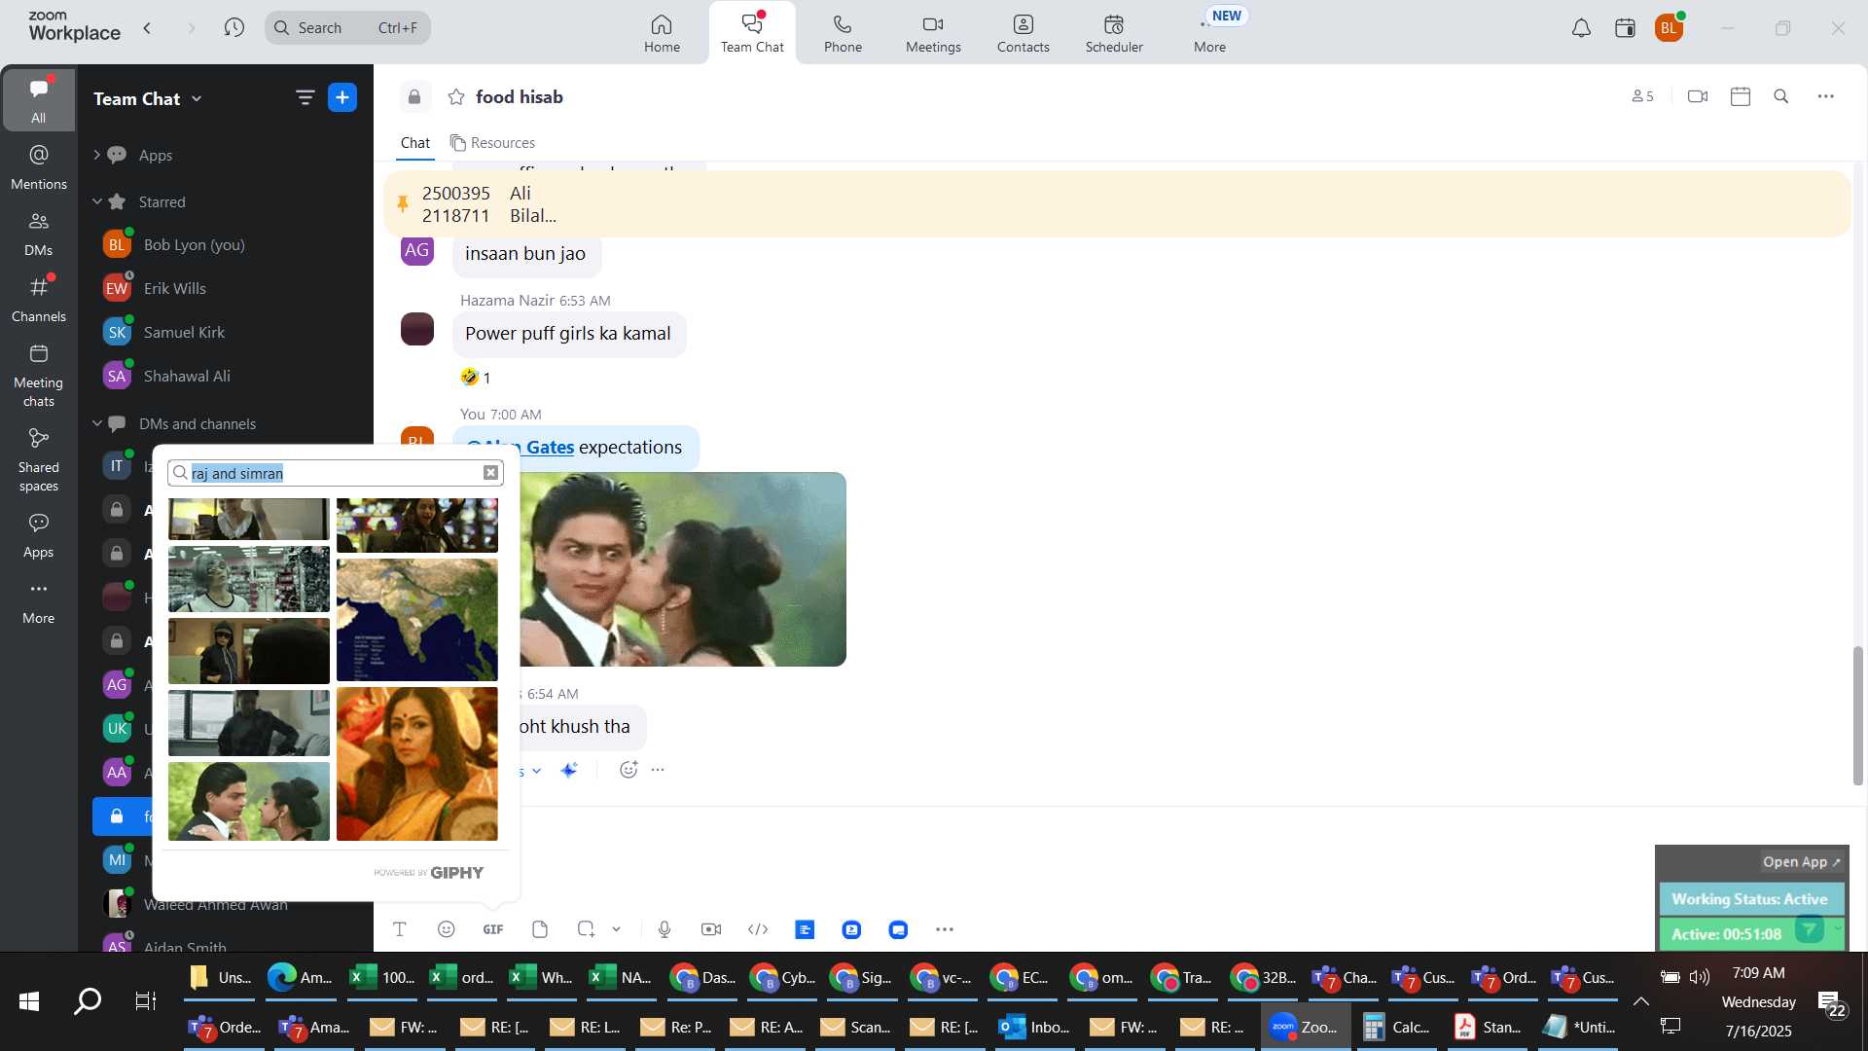The height and width of the screenshot is (1051, 1868).
Task: Open Shared spaces in the sidebar
Action: (38, 460)
